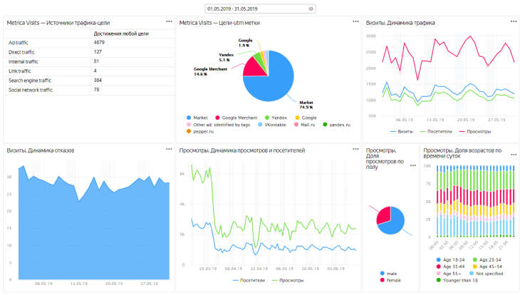
Task: Hide the female segment via legend
Action: point(390,279)
